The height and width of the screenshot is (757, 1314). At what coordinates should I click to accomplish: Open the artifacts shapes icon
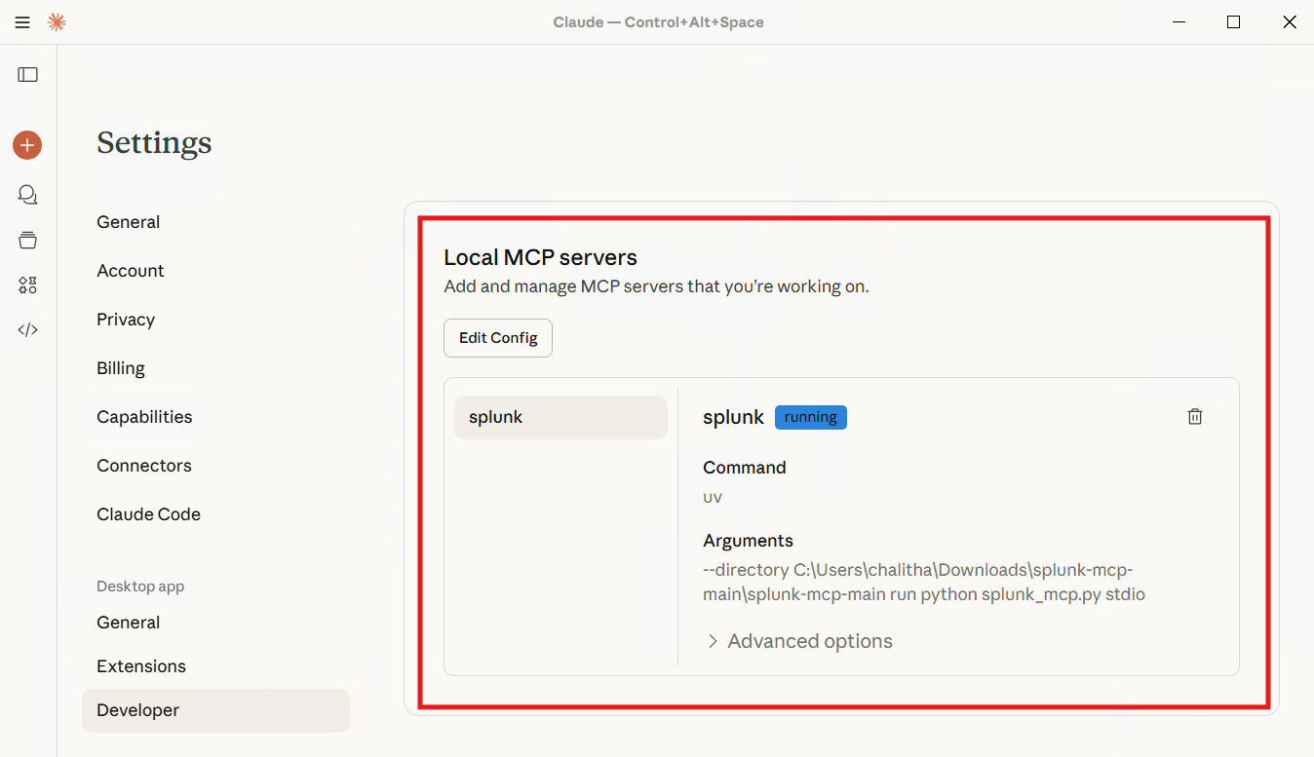click(x=28, y=284)
